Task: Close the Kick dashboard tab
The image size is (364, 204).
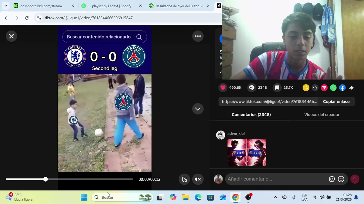Action: pyautogui.click(x=73, y=6)
